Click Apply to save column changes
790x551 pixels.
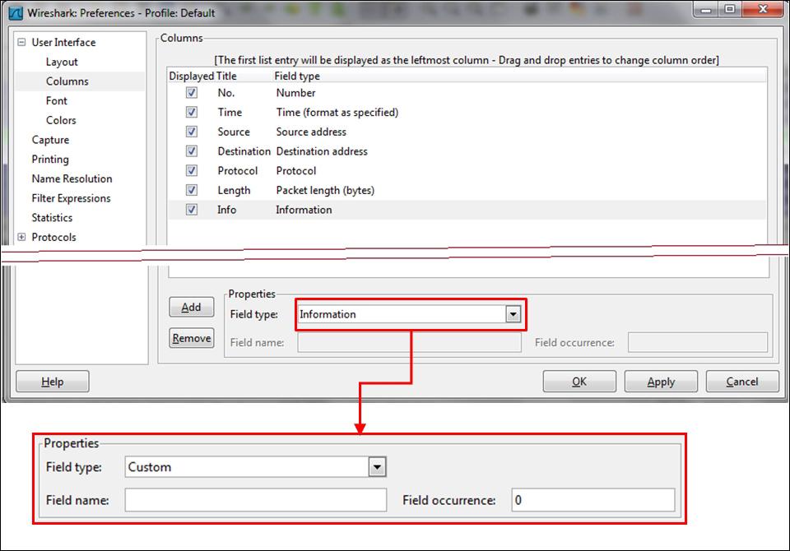(661, 382)
